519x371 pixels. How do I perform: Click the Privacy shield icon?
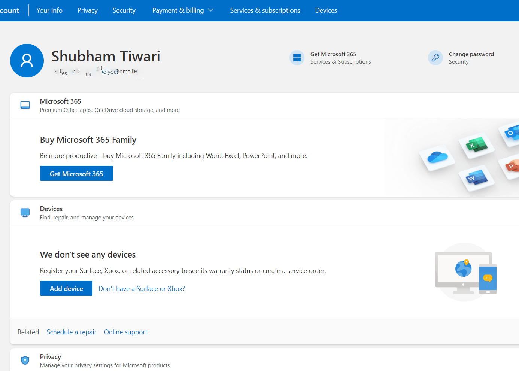pyautogui.click(x=25, y=360)
